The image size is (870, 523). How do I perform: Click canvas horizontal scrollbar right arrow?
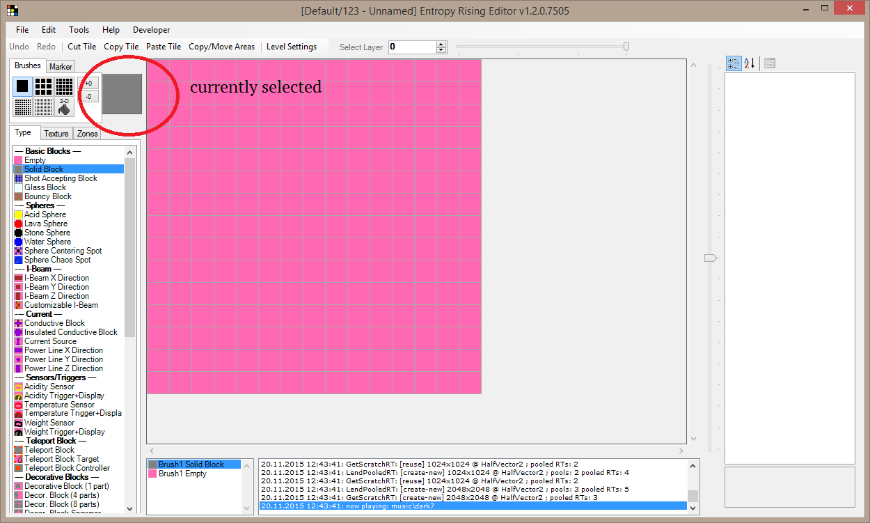pos(680,451)
